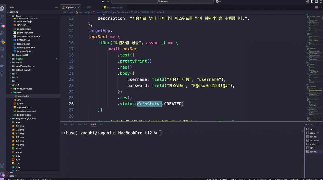The width and height of the screenshot is (323, 180).
Task: Open the Accounts icon in activity bar
Action: [x=2, y=166]
